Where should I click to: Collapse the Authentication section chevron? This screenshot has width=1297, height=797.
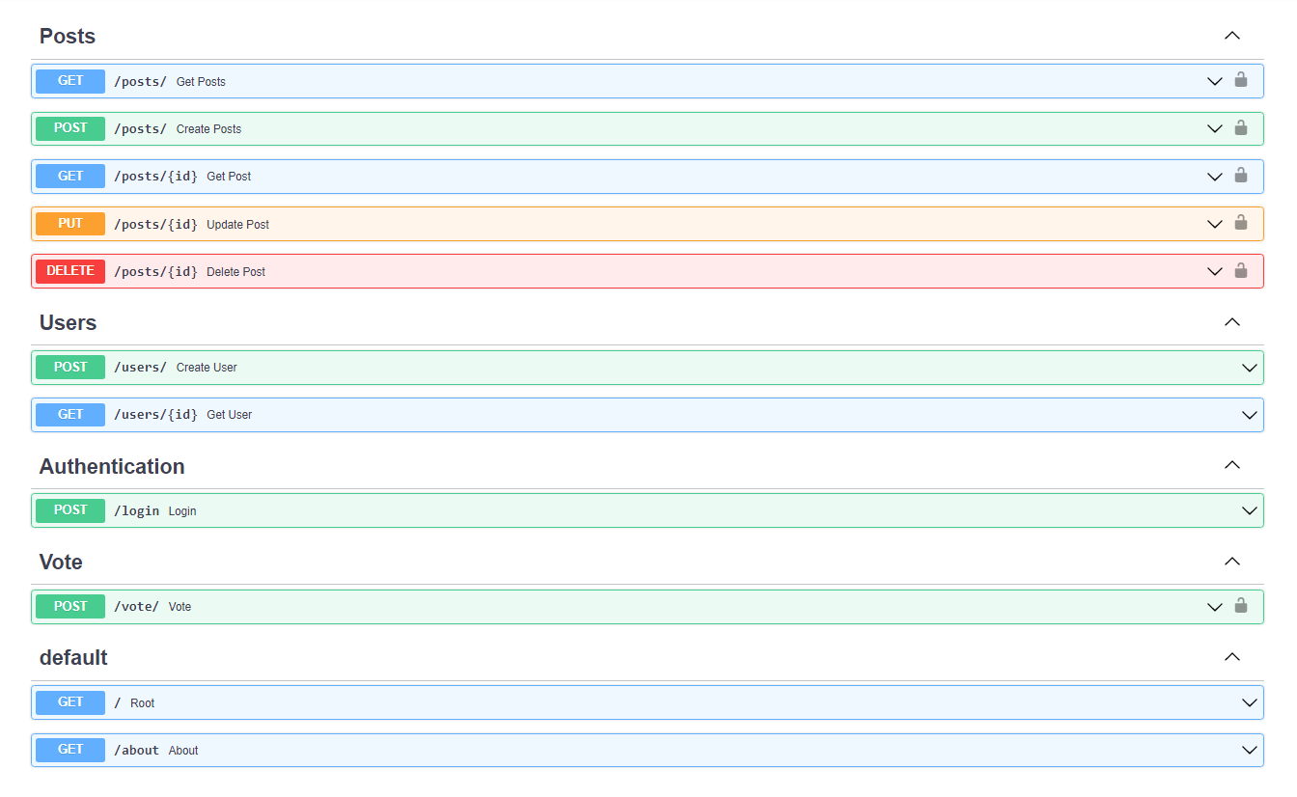click(x=1231, y=466)
